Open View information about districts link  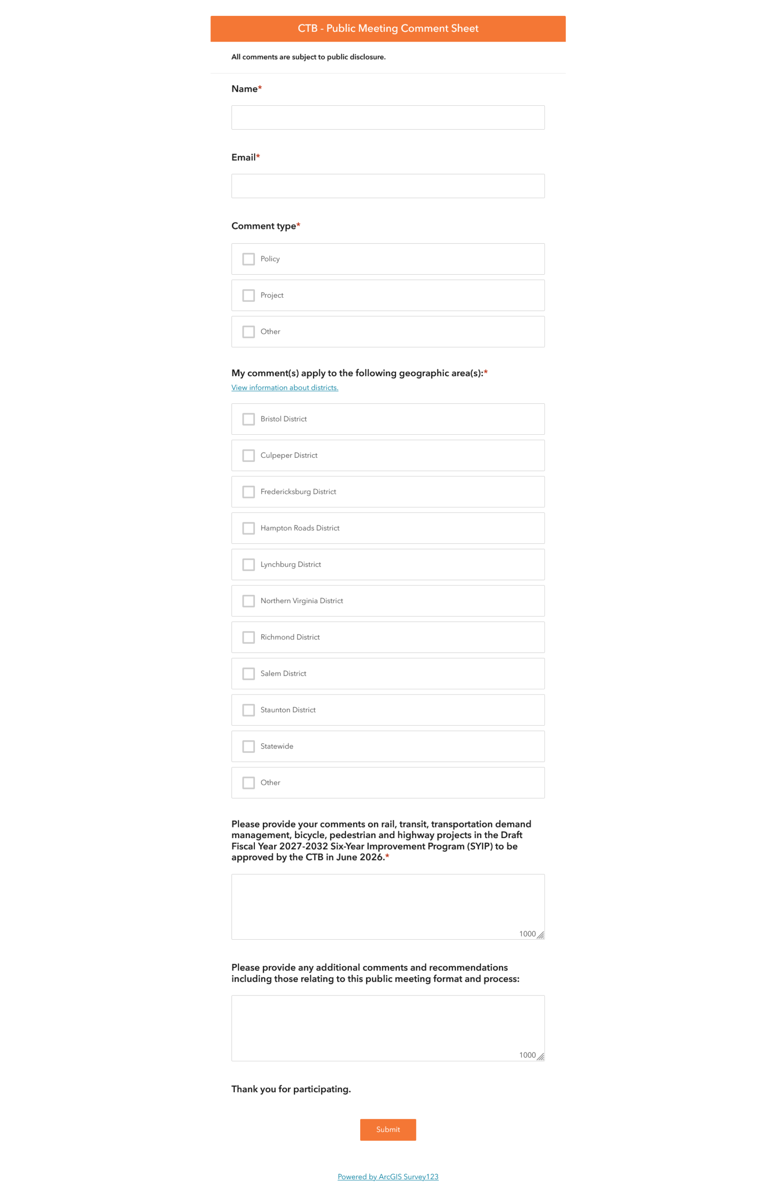pyautogui.click(x=285, y=387)
